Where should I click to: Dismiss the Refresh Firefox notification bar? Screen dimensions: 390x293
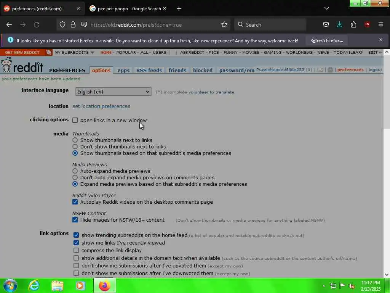380,40
